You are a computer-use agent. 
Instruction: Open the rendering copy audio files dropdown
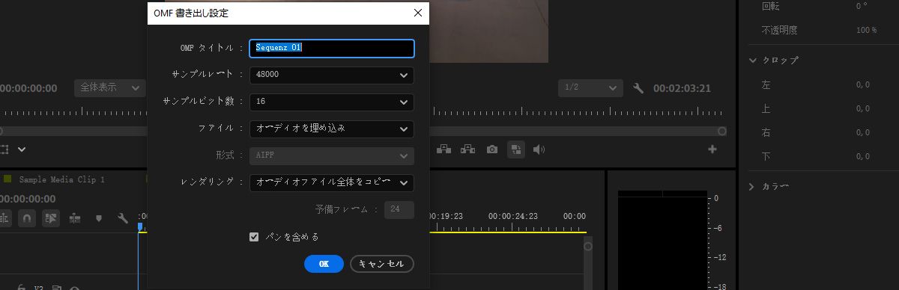pyautogui.click(x=331, y=182)
